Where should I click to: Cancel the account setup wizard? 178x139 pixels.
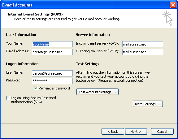point(162,132)
